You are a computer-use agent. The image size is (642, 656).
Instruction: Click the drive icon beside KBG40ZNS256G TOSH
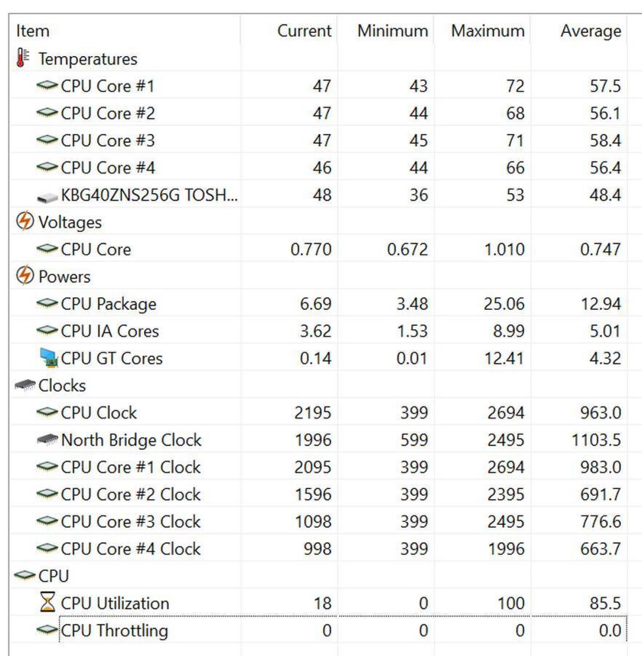47,197
